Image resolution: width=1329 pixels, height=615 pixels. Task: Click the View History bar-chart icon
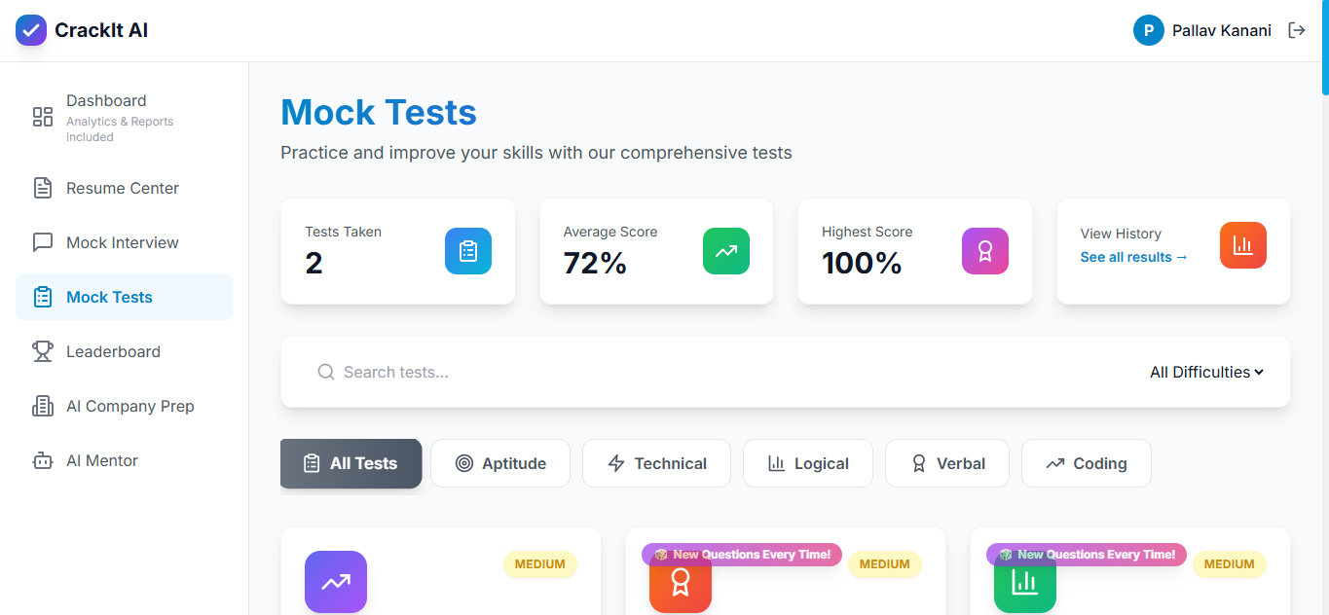(x=1242, y=244)
